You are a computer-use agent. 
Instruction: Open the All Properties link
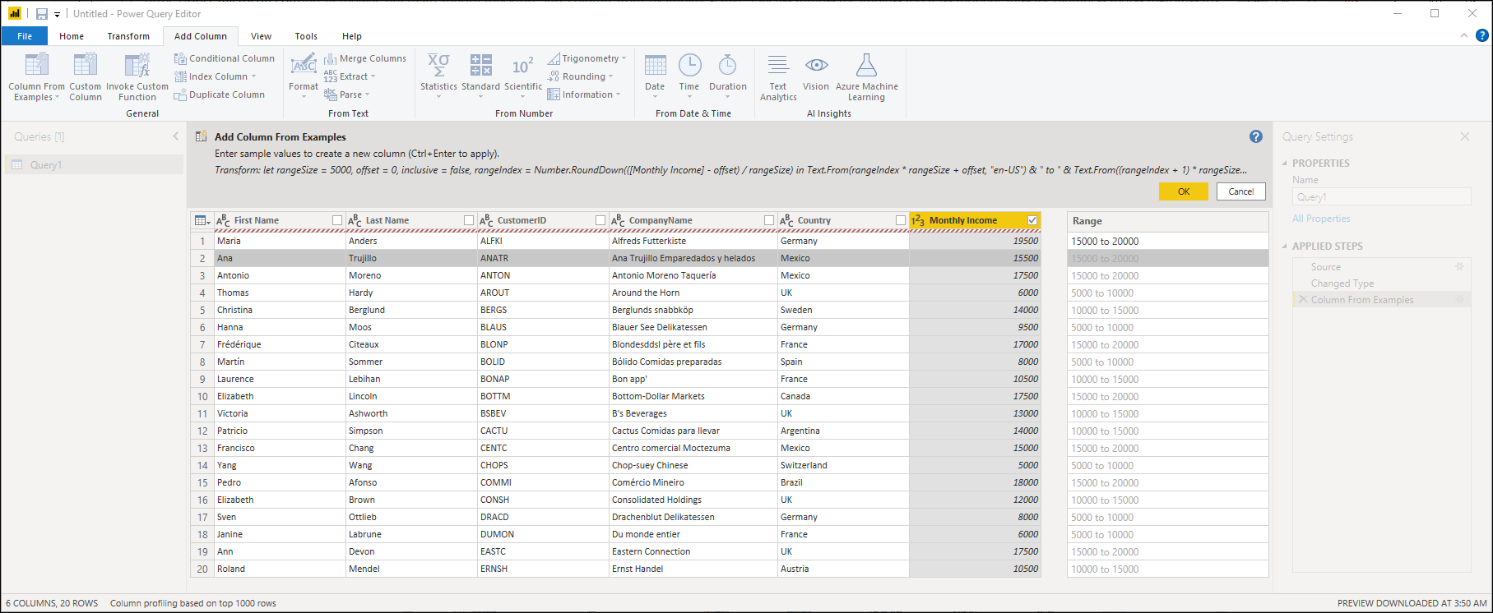[x=1321, y=219]
